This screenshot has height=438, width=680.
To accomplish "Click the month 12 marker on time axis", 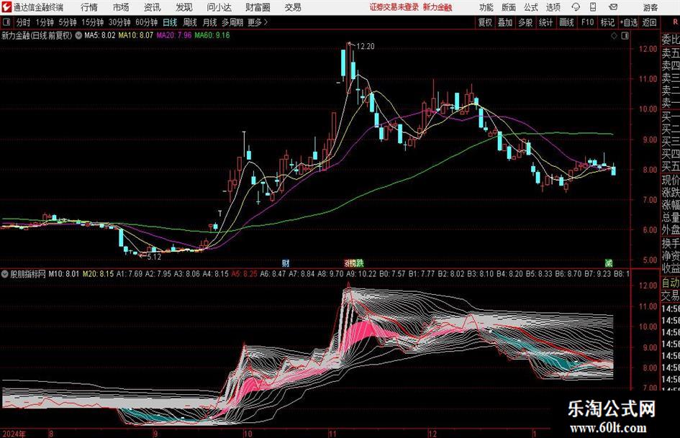I will coord(432,434).
